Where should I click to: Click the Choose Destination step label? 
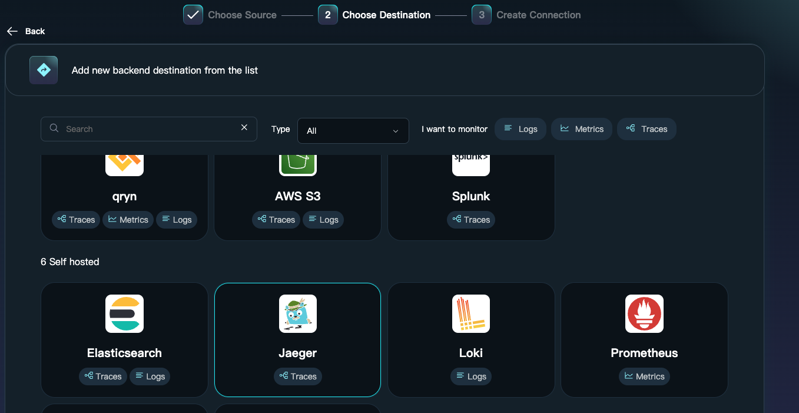(386, 15)
